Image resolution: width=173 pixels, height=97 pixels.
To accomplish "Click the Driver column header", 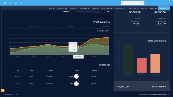I will pyautogui.click(x=77, y=70).
